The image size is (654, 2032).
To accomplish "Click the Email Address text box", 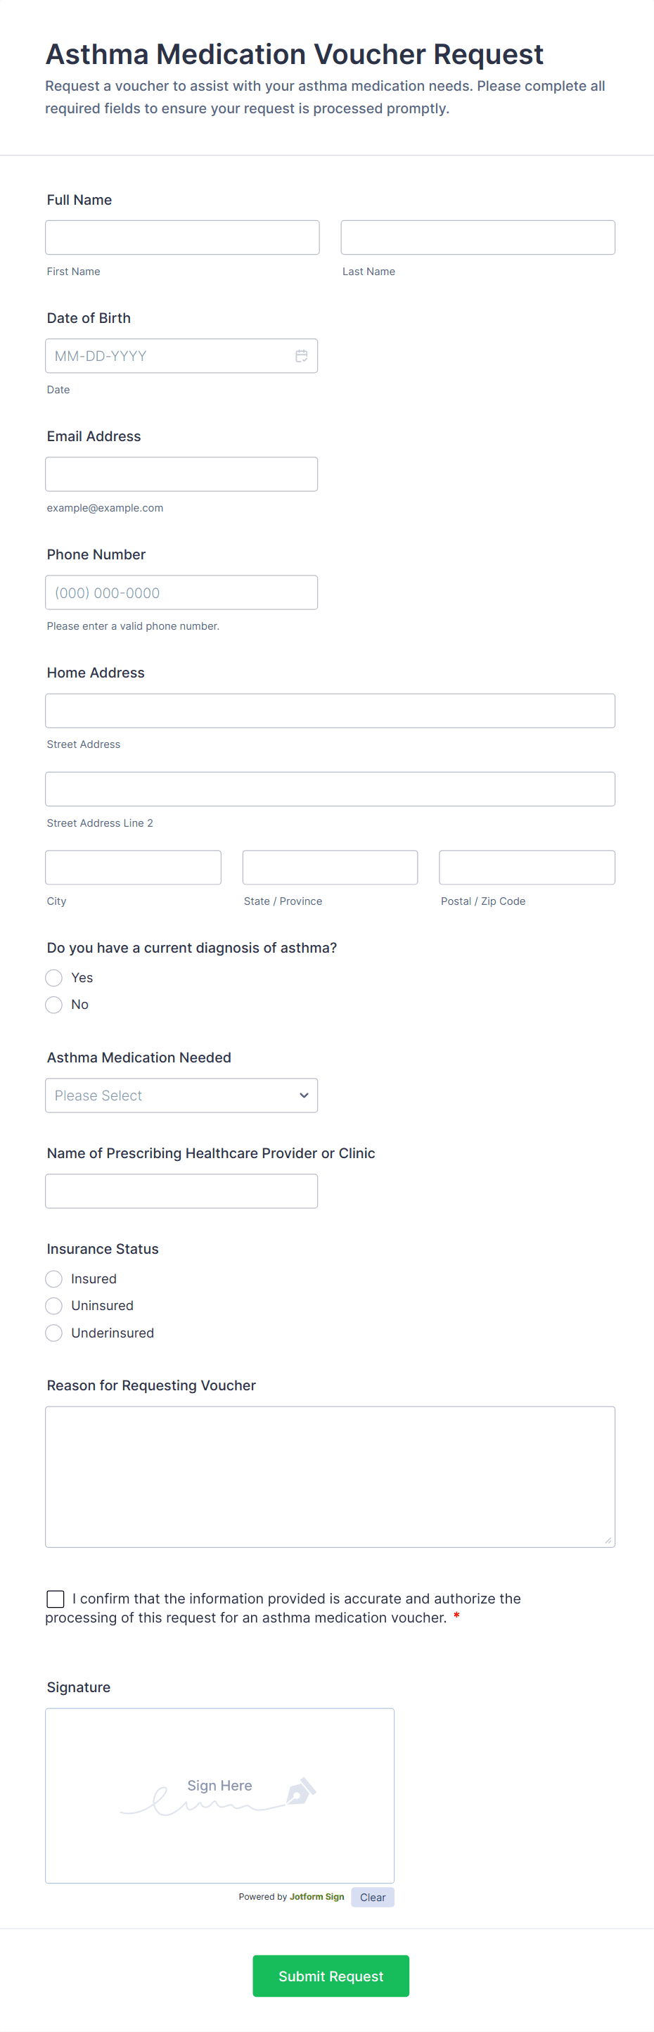I will pyautogui.click(x=181, y=474).
